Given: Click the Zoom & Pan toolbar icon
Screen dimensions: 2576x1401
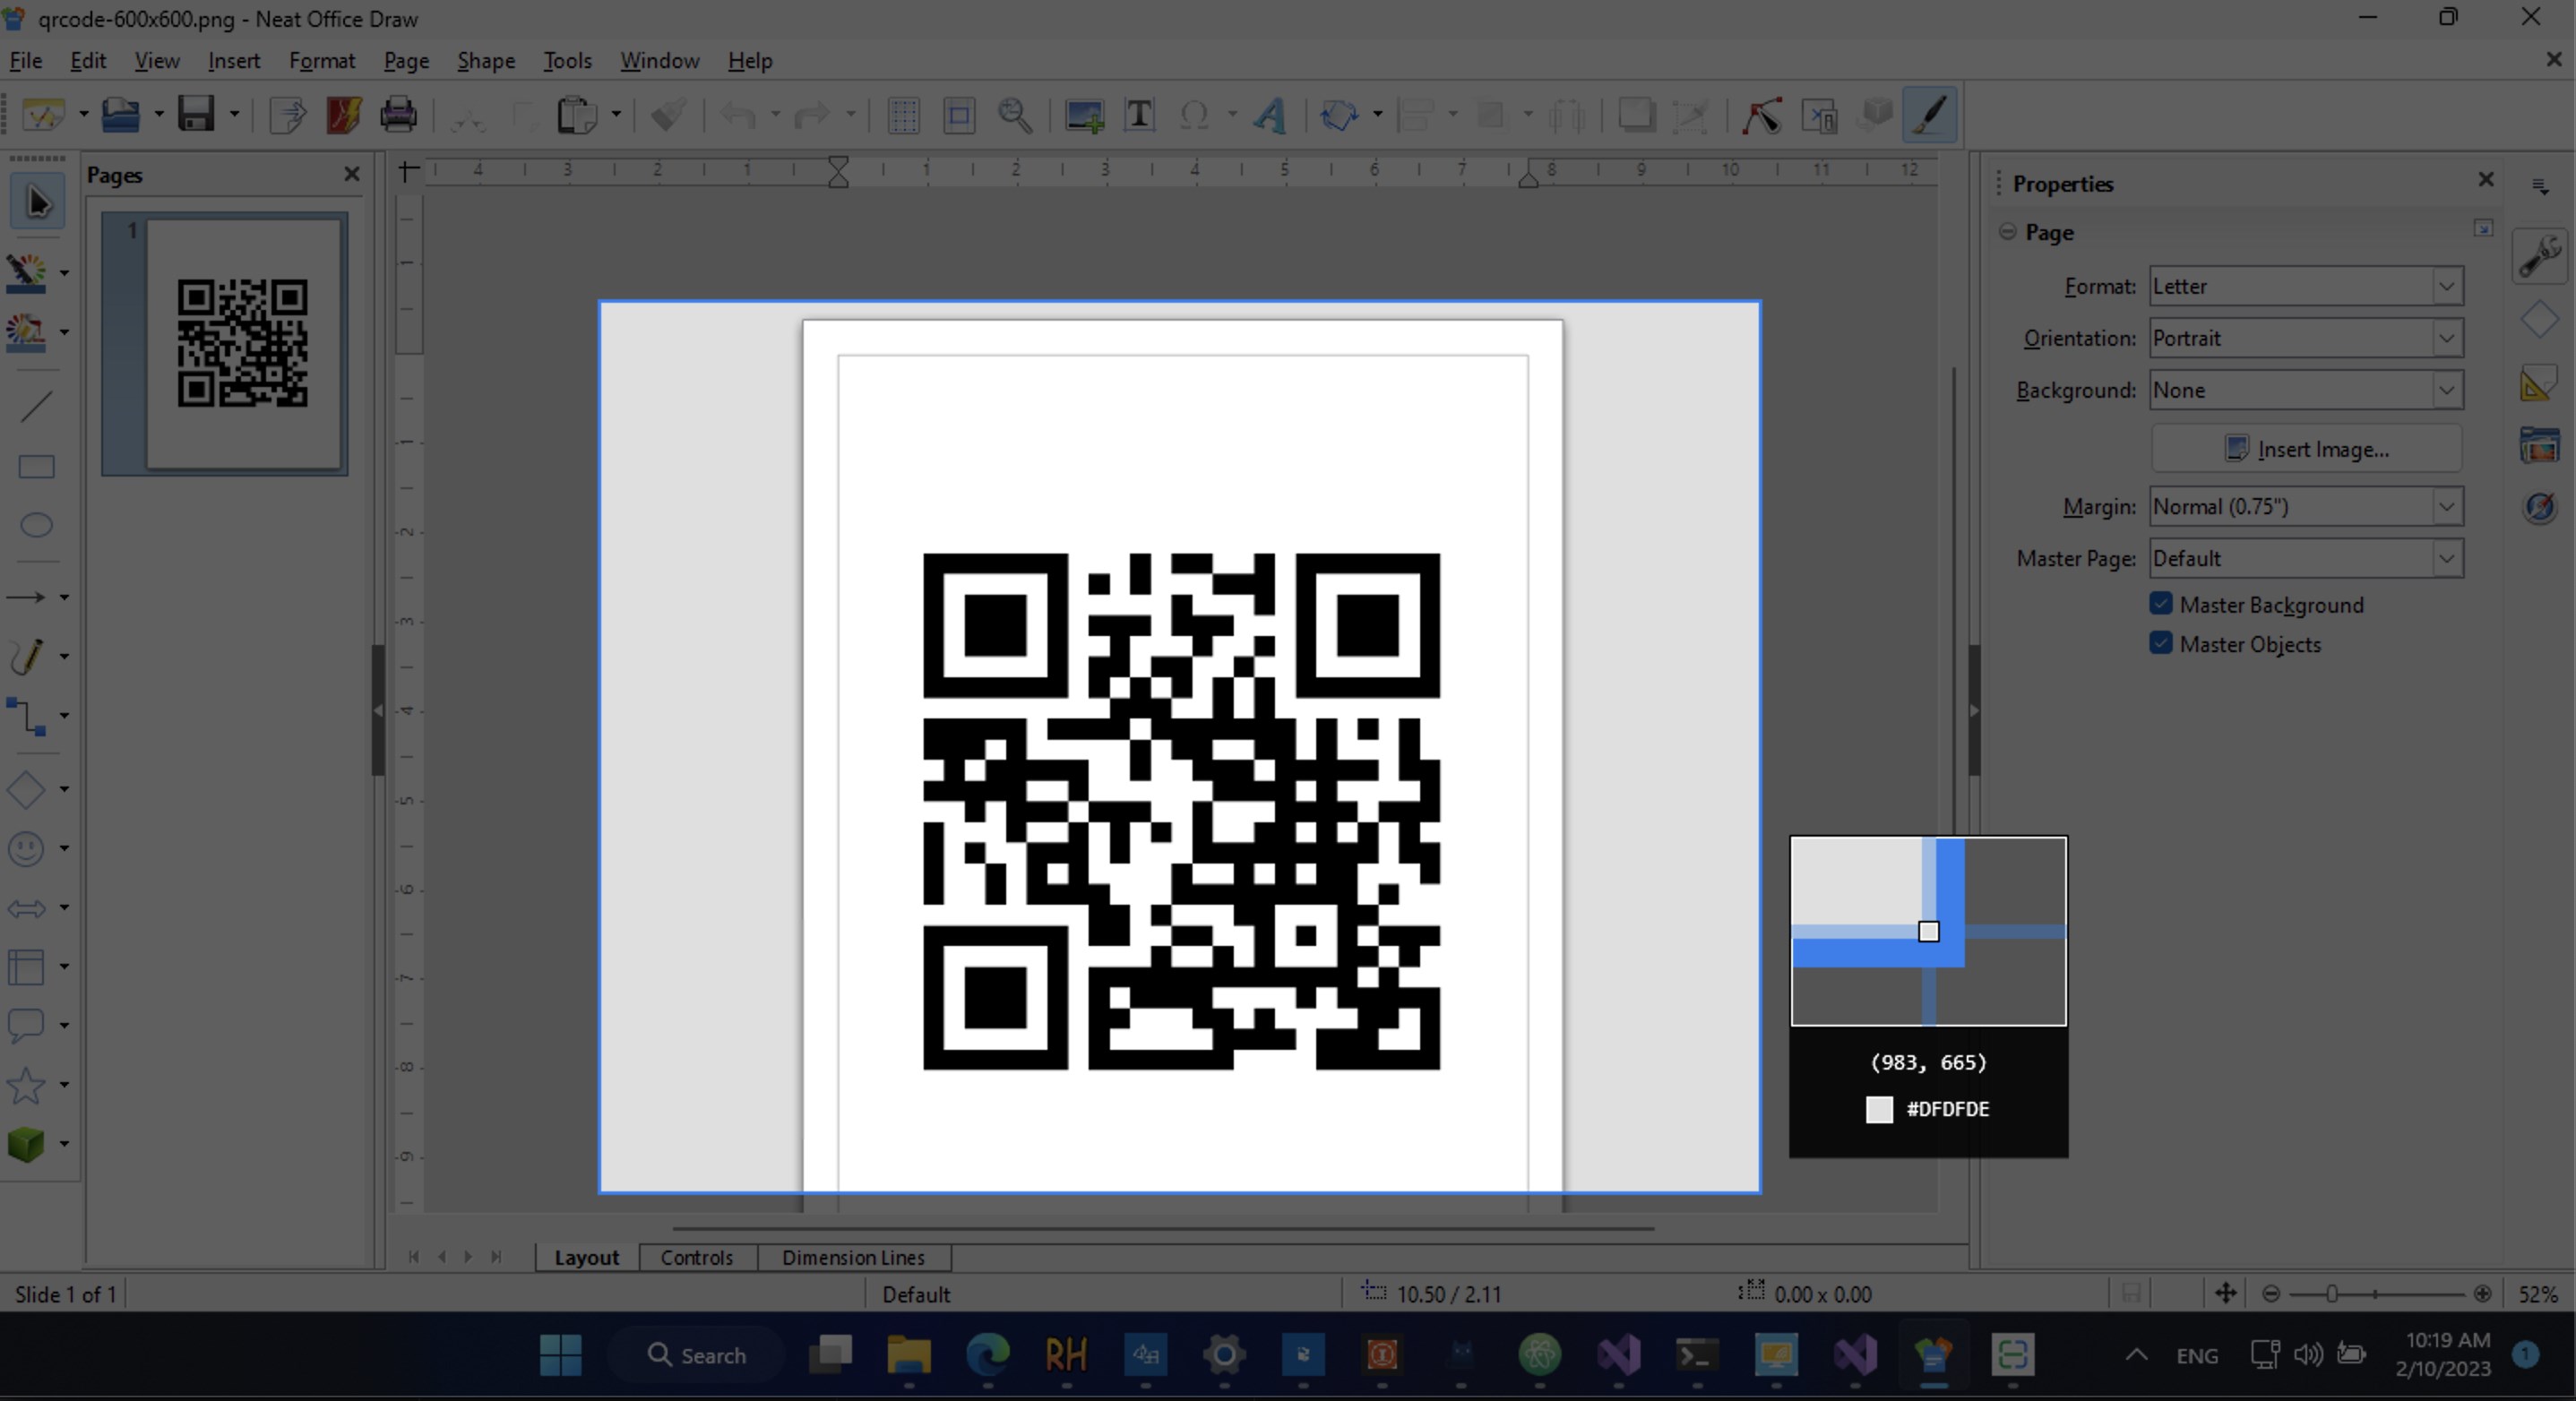Looking at the screenshot, I should 1015,115.
